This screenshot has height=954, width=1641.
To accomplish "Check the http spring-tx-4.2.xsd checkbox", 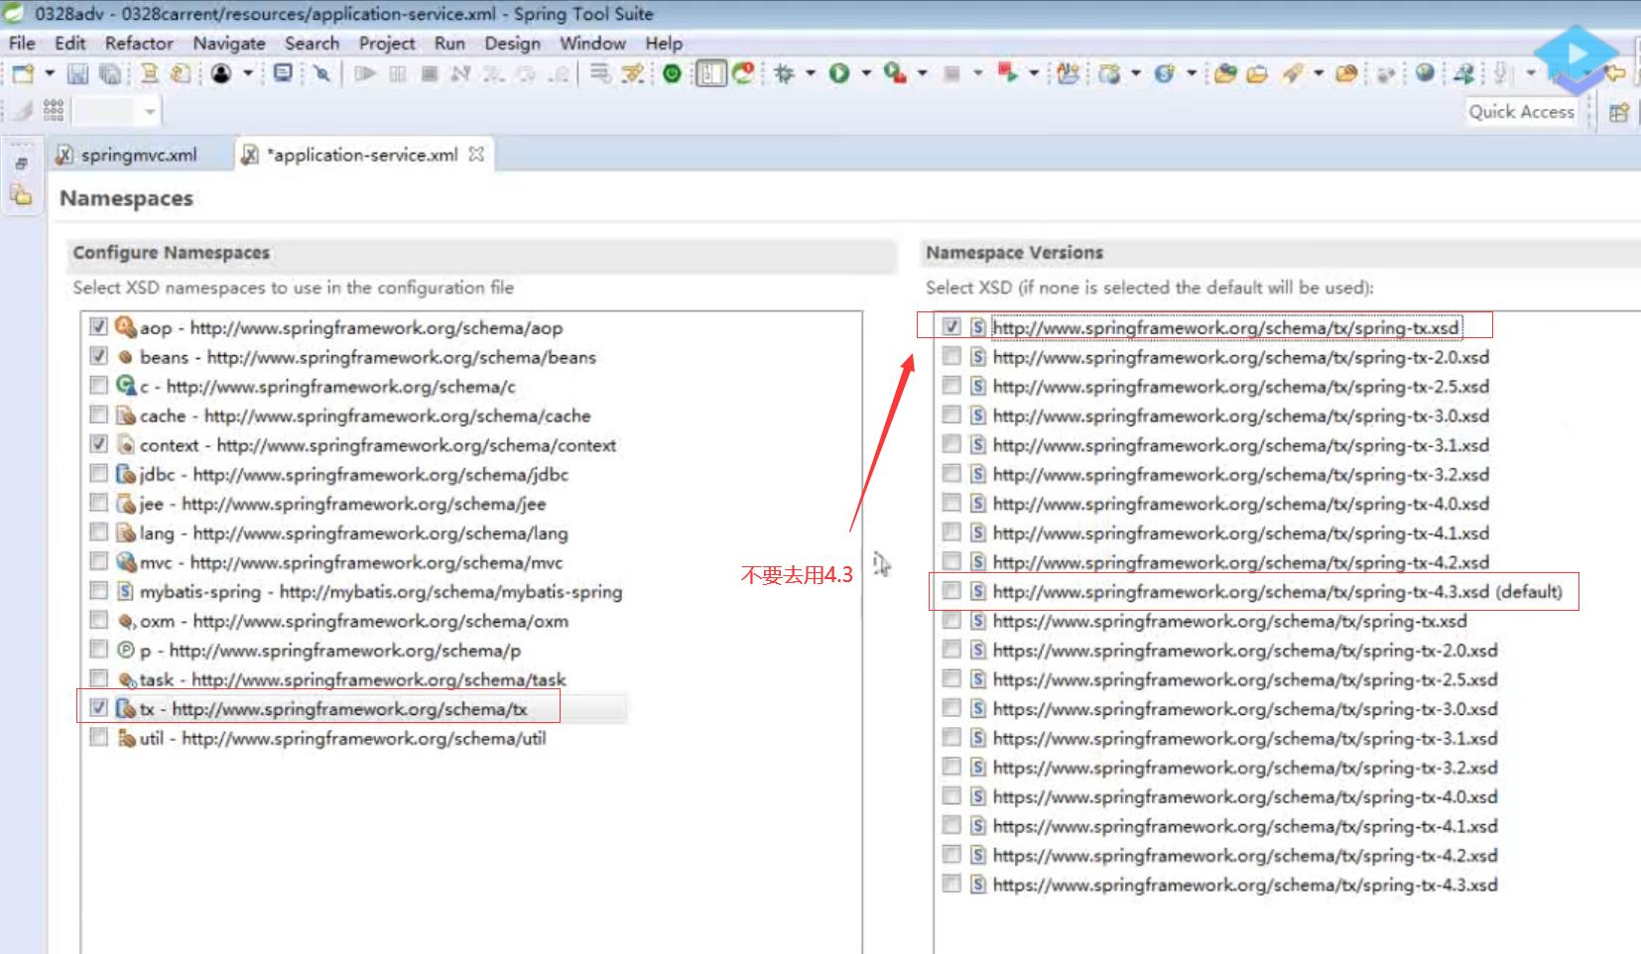I will pyautogui.click(x=951, y=561).
